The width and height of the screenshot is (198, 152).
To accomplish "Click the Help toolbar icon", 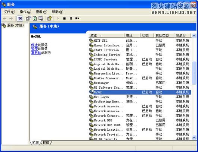I will coord(49,19).
